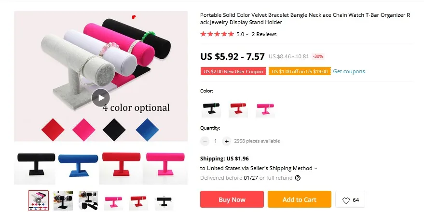Expand the Seller's Shipping Method dropdown
Viewport: 424px width, 212px height.
315,169
